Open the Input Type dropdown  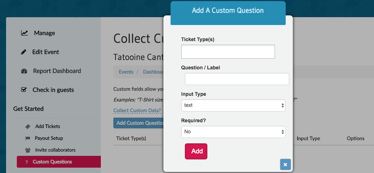click(233, 105)
